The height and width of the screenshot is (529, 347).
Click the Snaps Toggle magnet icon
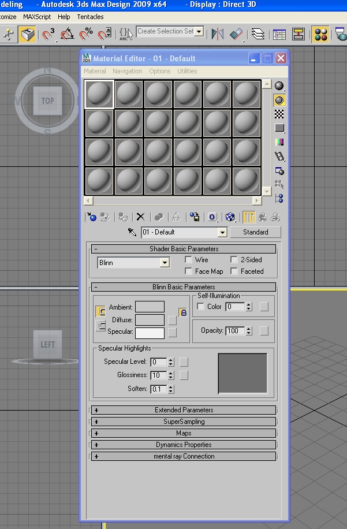[x=48, y=33]
